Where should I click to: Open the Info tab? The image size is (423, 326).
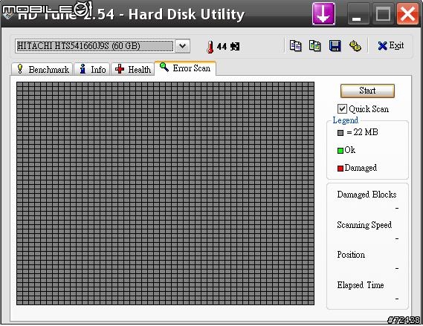pos(92,69)
